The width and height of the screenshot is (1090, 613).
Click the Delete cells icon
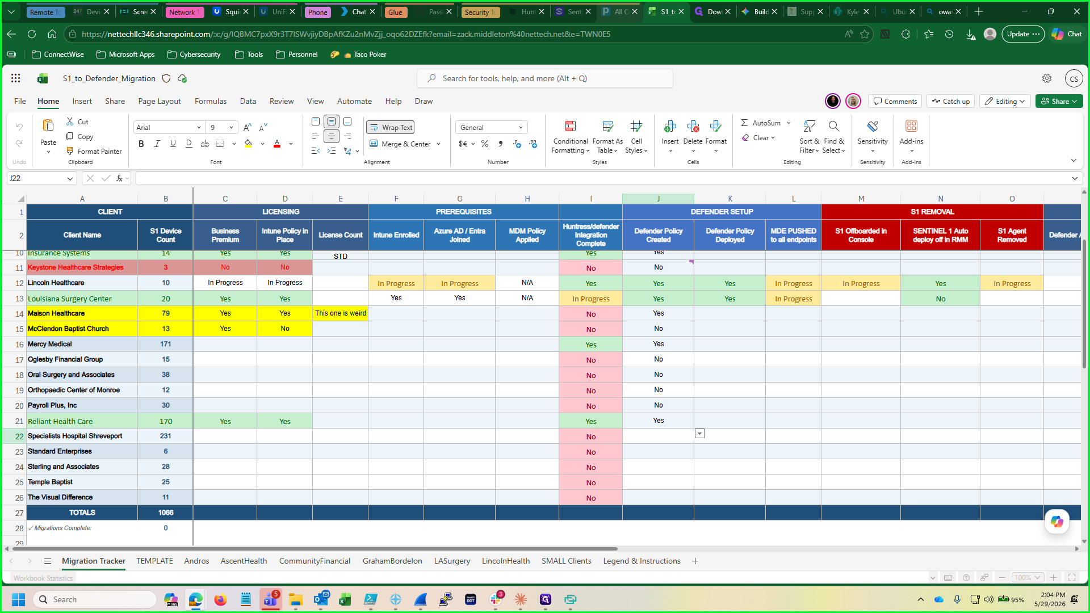click(x=693, y=126)
